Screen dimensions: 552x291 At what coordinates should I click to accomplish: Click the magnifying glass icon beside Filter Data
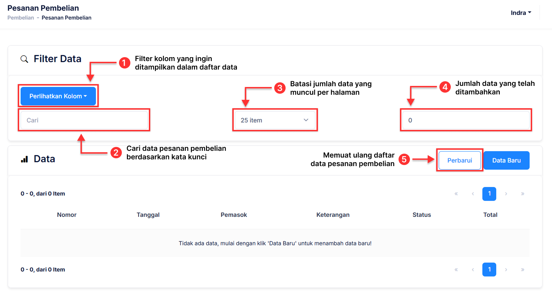[x=24, y=59]
